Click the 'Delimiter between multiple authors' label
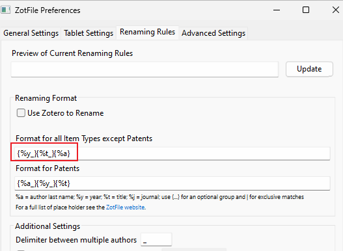Screen dimensions: 343x251 pyautogui.click(x=76, y=240)
